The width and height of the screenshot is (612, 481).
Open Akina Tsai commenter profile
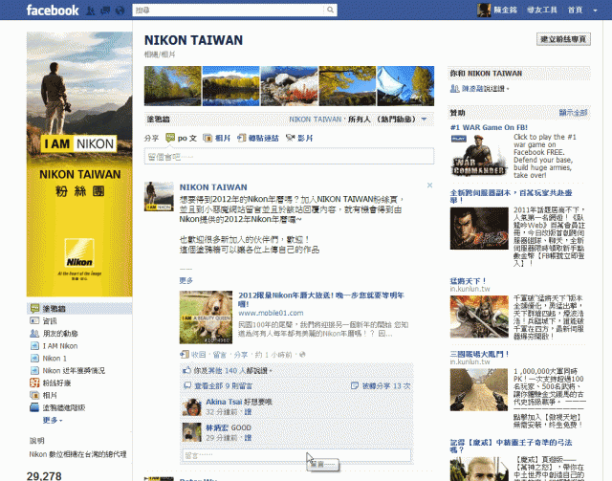224,402
